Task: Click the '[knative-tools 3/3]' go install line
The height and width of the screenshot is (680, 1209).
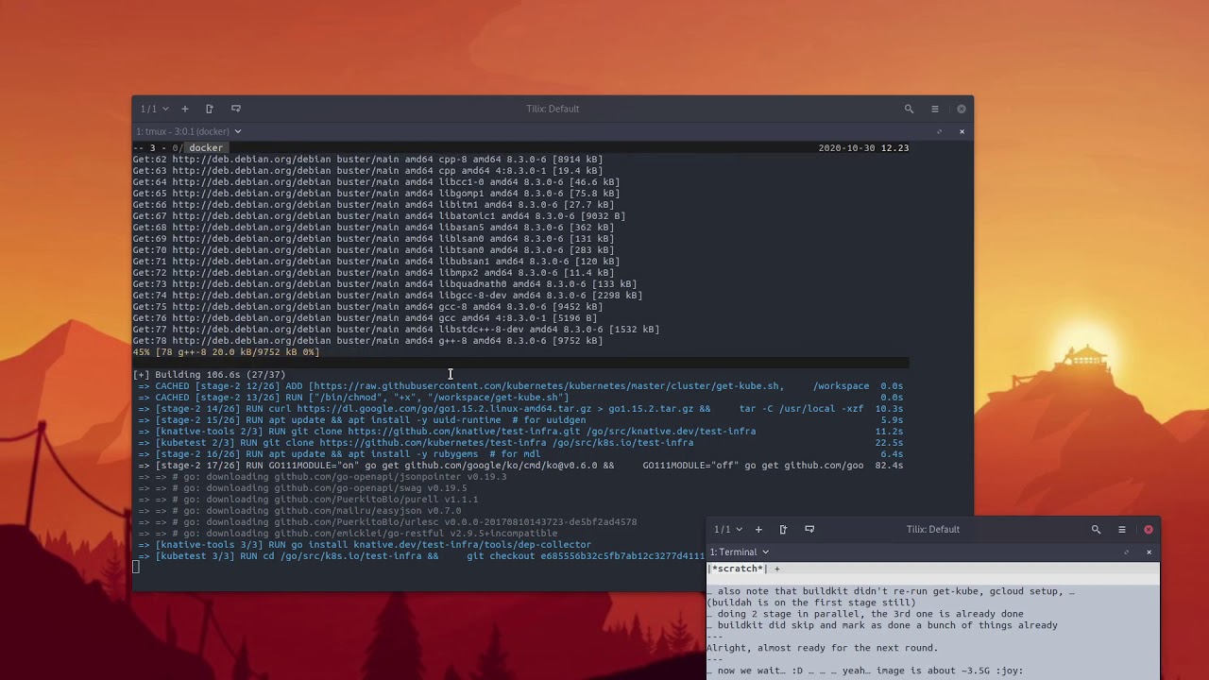Action: pyautogui.click(x=365, y=545)
